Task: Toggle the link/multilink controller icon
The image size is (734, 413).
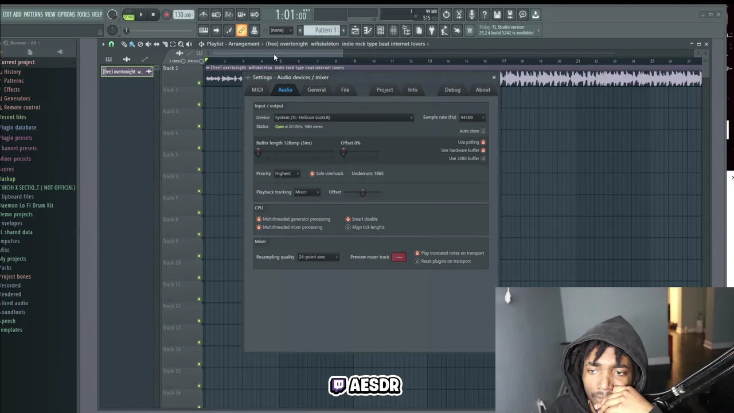Action: coord(241,30)
